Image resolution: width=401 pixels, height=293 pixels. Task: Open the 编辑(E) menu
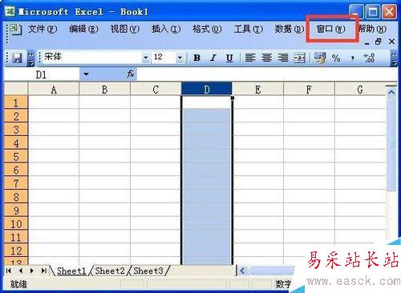coord(83,29)
